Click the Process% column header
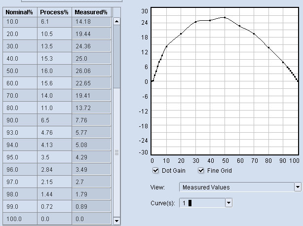Screen dimensions: 303x226 pos(54,12)
